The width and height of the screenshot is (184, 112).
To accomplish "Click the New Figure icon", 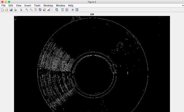I will (x=2, y=10).
